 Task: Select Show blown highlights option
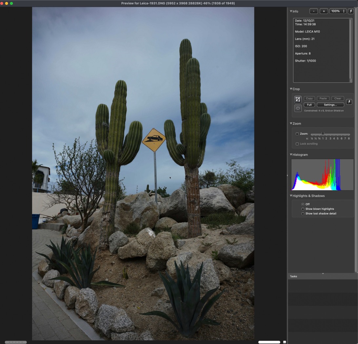point(303,209)
